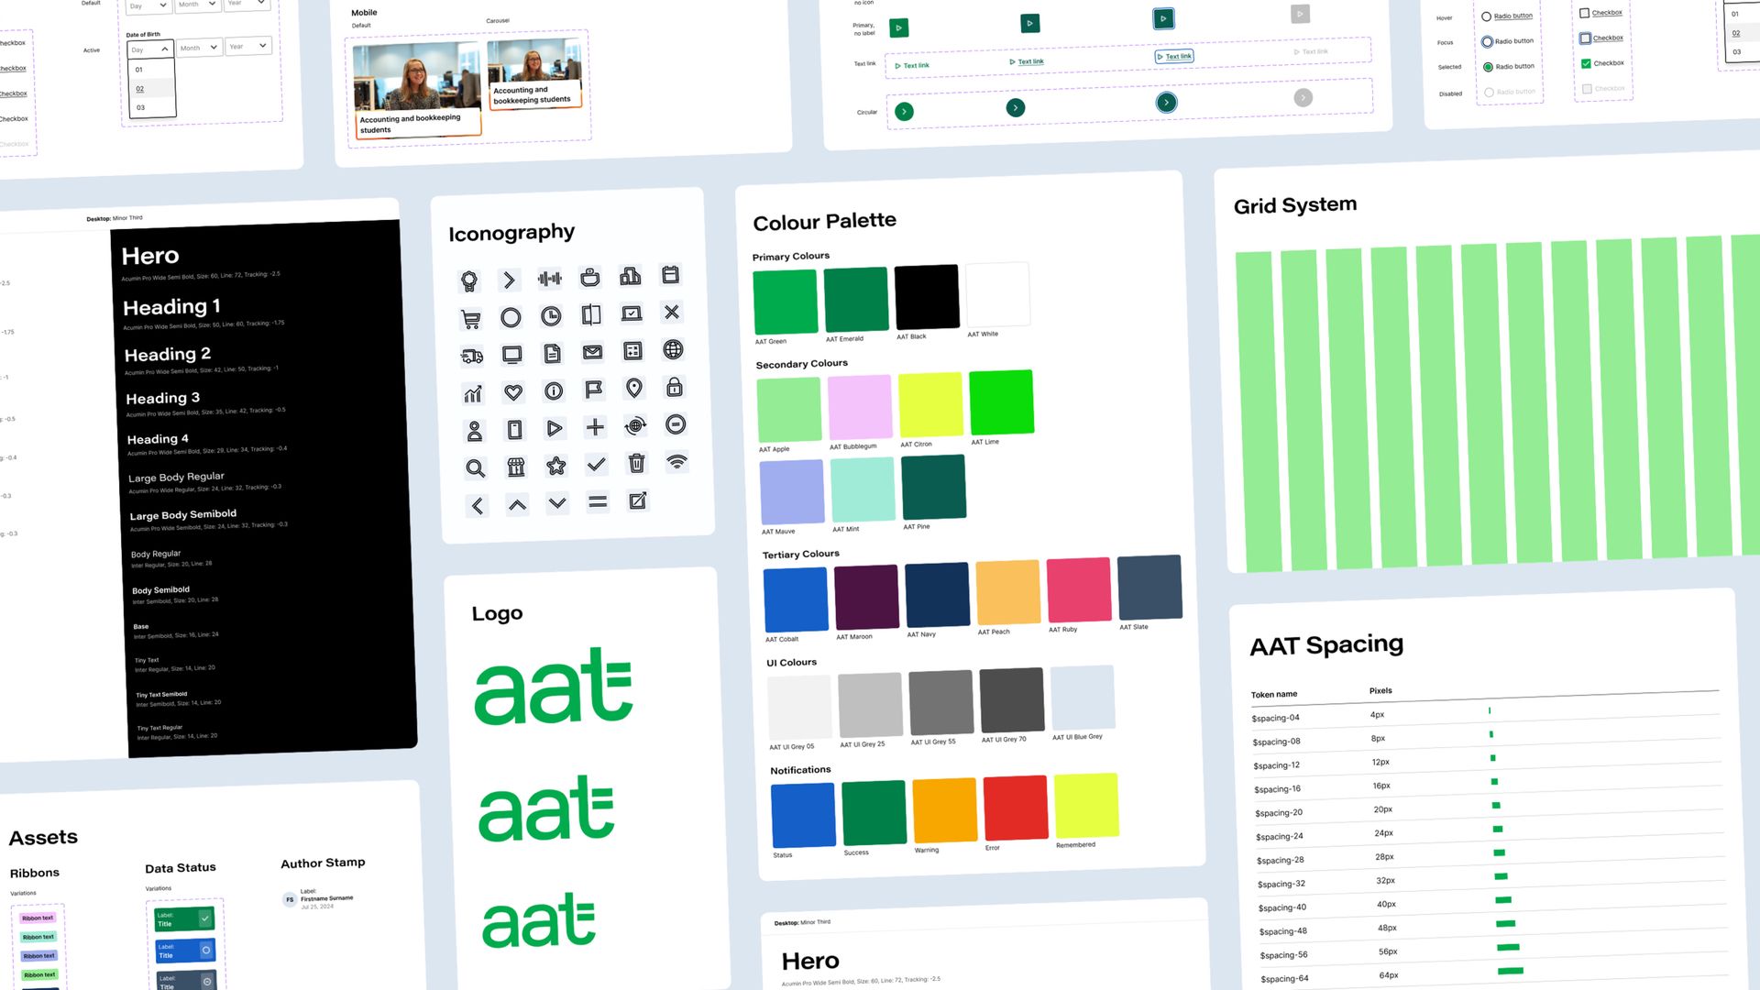The width and height of the screenshot is (1760, 990).
Task: Collapse the open Day dropdown under Date of Birth
Action: [x=149, y=49]
